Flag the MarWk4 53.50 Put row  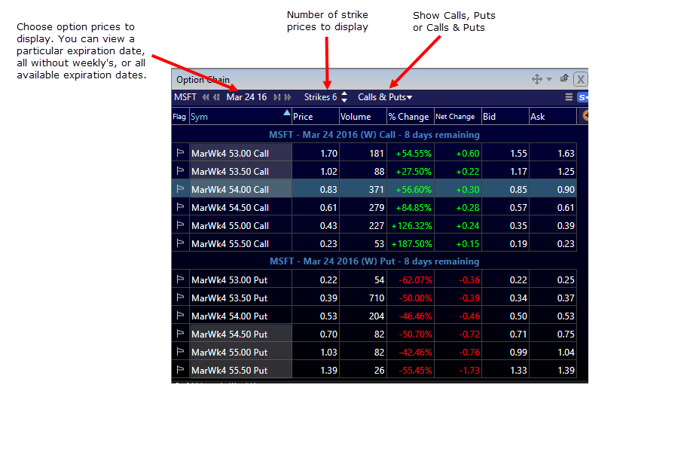[180, 298]
